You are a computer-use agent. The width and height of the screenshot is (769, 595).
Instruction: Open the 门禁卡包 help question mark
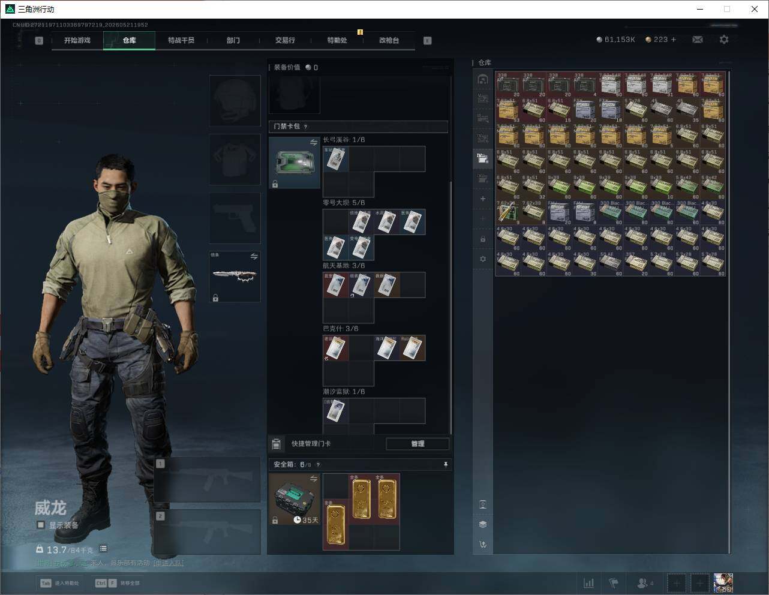click(x=306, y=127)
